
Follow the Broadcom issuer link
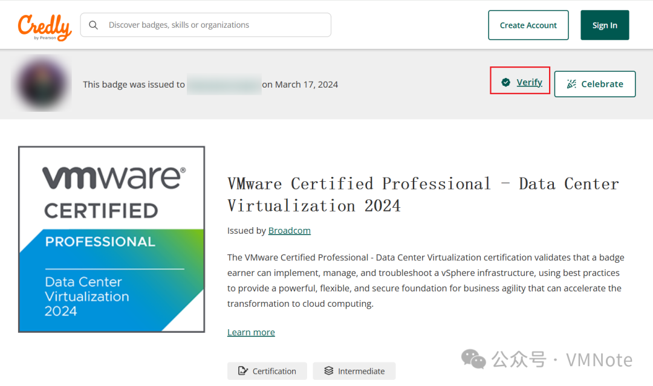[x=290, y=230]
